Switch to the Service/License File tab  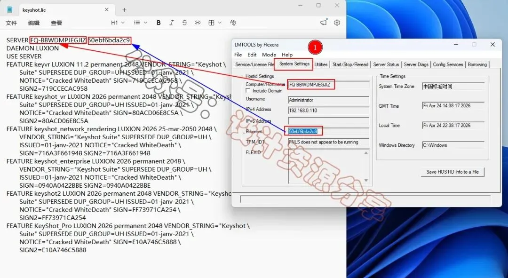click(x=254, y=64)
